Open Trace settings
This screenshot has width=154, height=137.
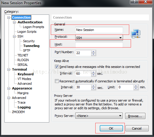[x=22, y=102]
